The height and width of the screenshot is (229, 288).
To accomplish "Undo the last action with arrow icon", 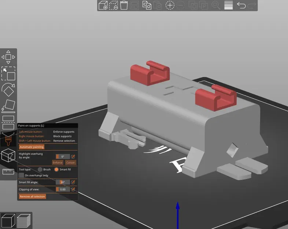I will (x=241, y=5).
